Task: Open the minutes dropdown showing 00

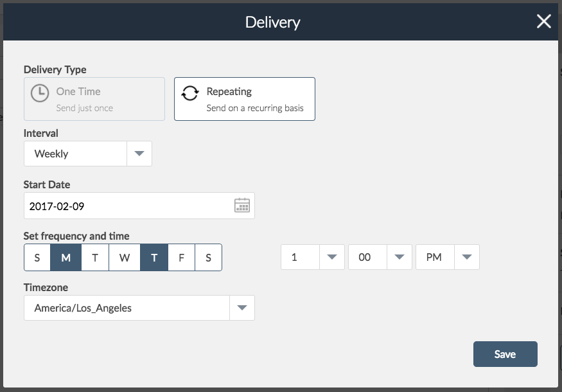Action: [x=380, y=257]
